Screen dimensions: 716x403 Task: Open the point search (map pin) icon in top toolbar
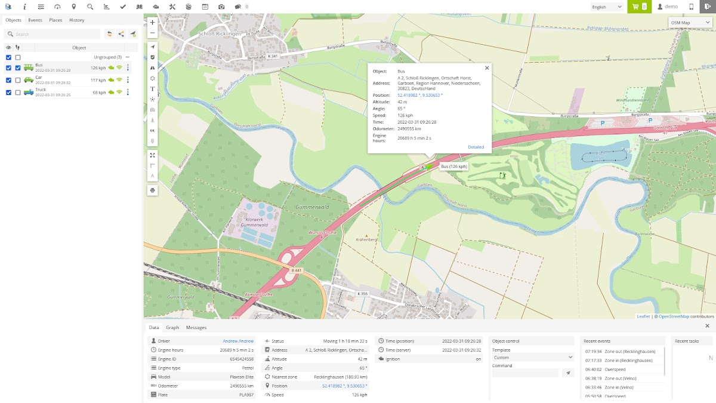tap(73, 7)
